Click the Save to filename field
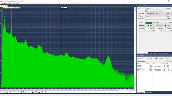 [x=156, y=9]
